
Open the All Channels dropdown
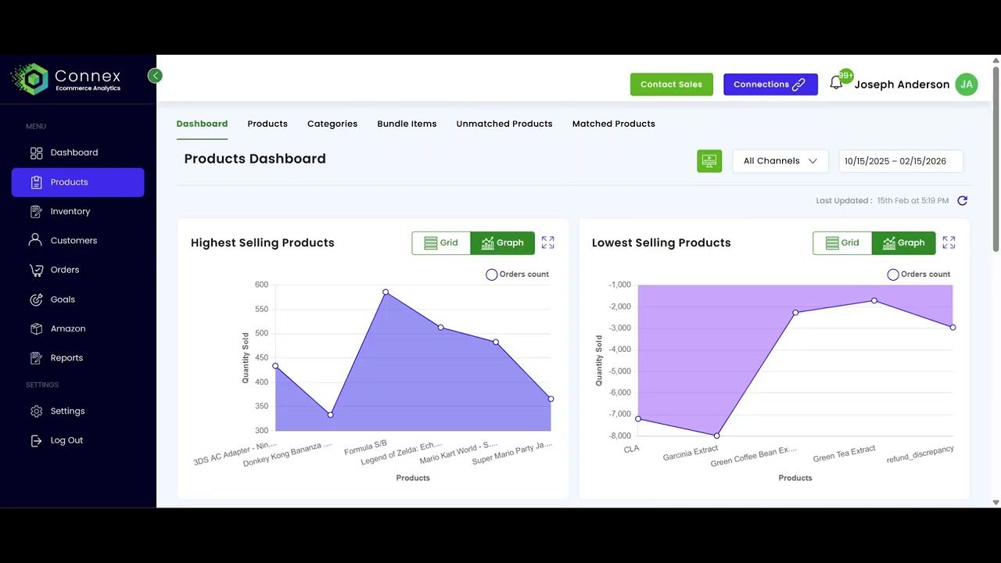(x=780, y=161)
